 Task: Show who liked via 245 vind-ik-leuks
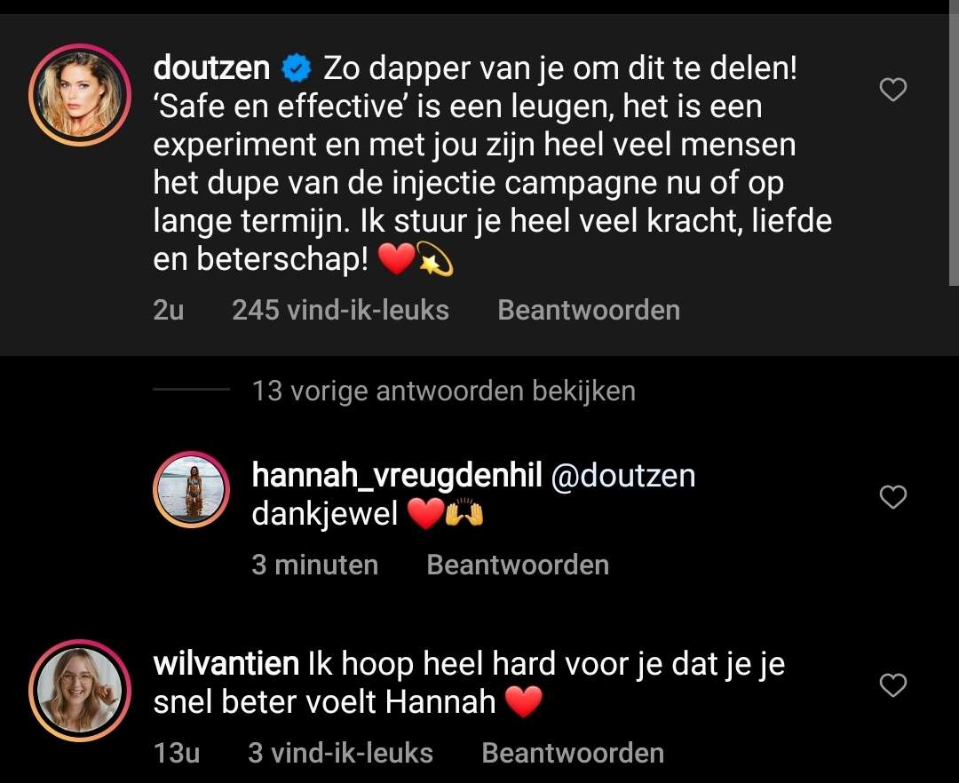point(341,310)
